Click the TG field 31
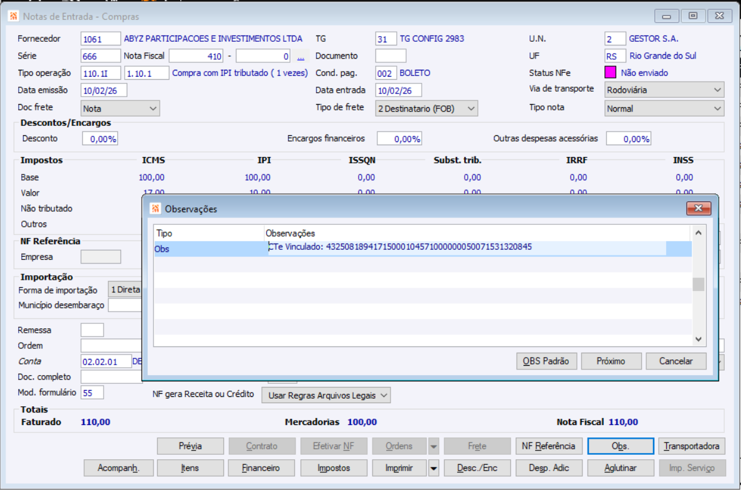Viewport: 741px width, 491px height. [x=385, y=39]
